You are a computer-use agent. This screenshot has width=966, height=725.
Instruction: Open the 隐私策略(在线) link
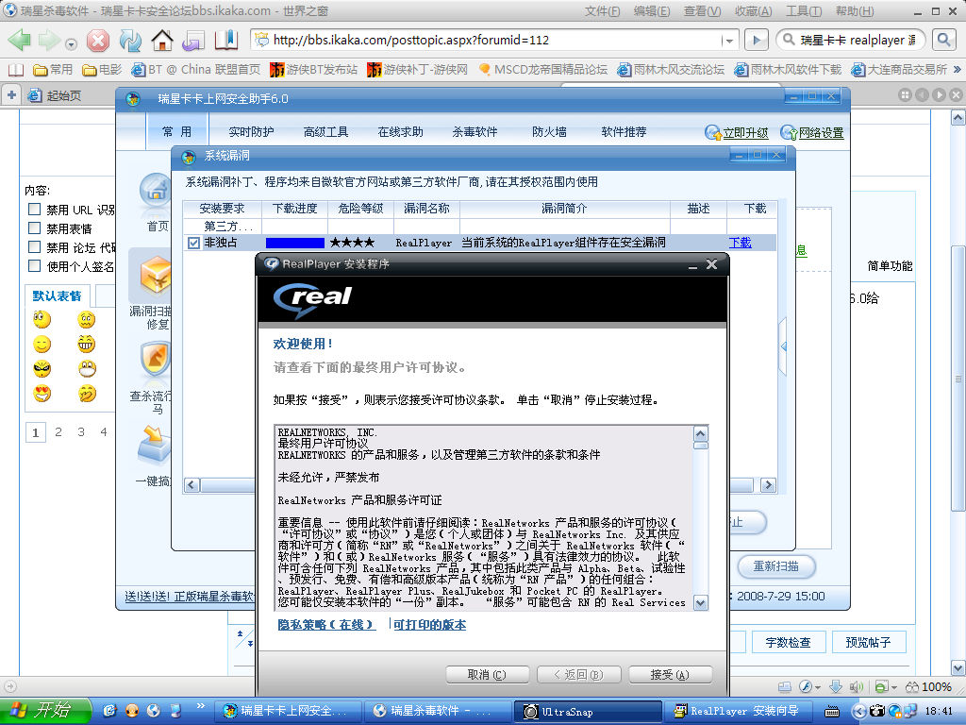click(x=325, y=625)
